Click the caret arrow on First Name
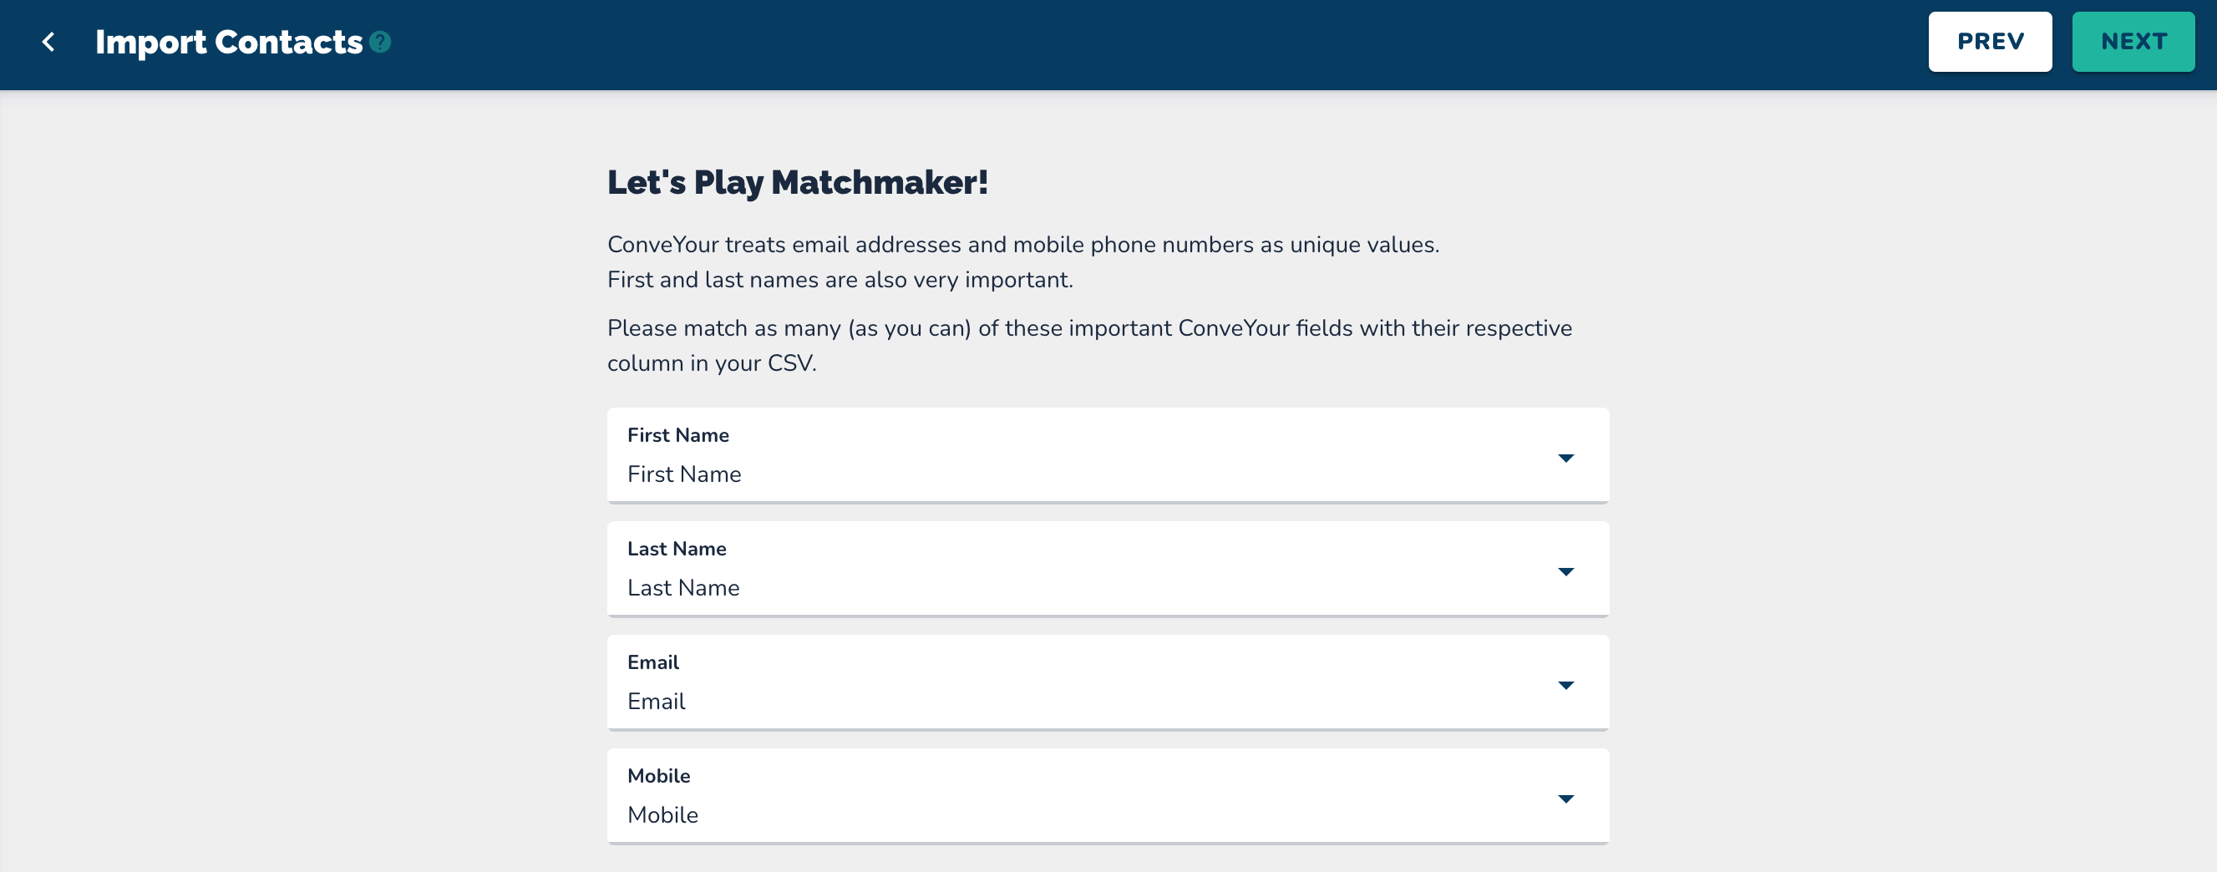2217x872 pixels. 1565,458
